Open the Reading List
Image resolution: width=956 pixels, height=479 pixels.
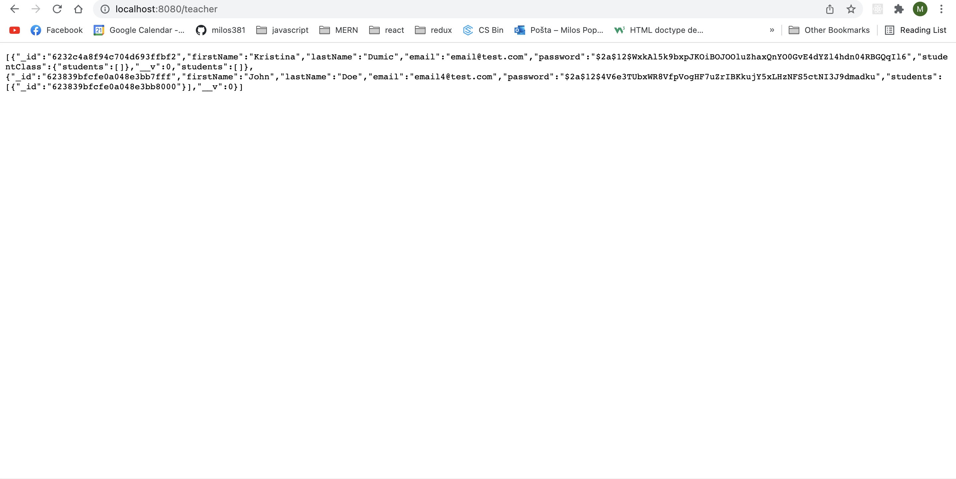tap(916, 30)
